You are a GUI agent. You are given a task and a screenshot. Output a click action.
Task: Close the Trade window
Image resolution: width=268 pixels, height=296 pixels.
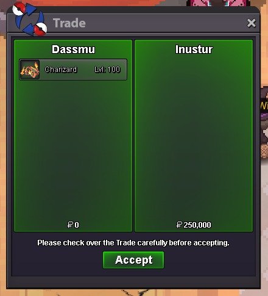(251, 23)
